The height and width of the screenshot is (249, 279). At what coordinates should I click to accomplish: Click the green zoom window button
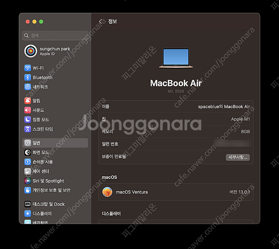tap(41, 22)
